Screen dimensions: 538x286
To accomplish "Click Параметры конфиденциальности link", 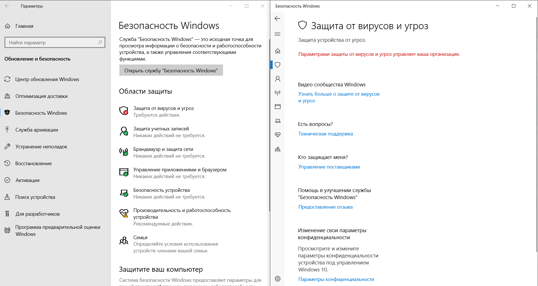I will point(336,279).
